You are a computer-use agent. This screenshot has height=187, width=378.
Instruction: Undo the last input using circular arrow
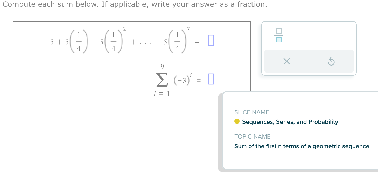(331, 61)
